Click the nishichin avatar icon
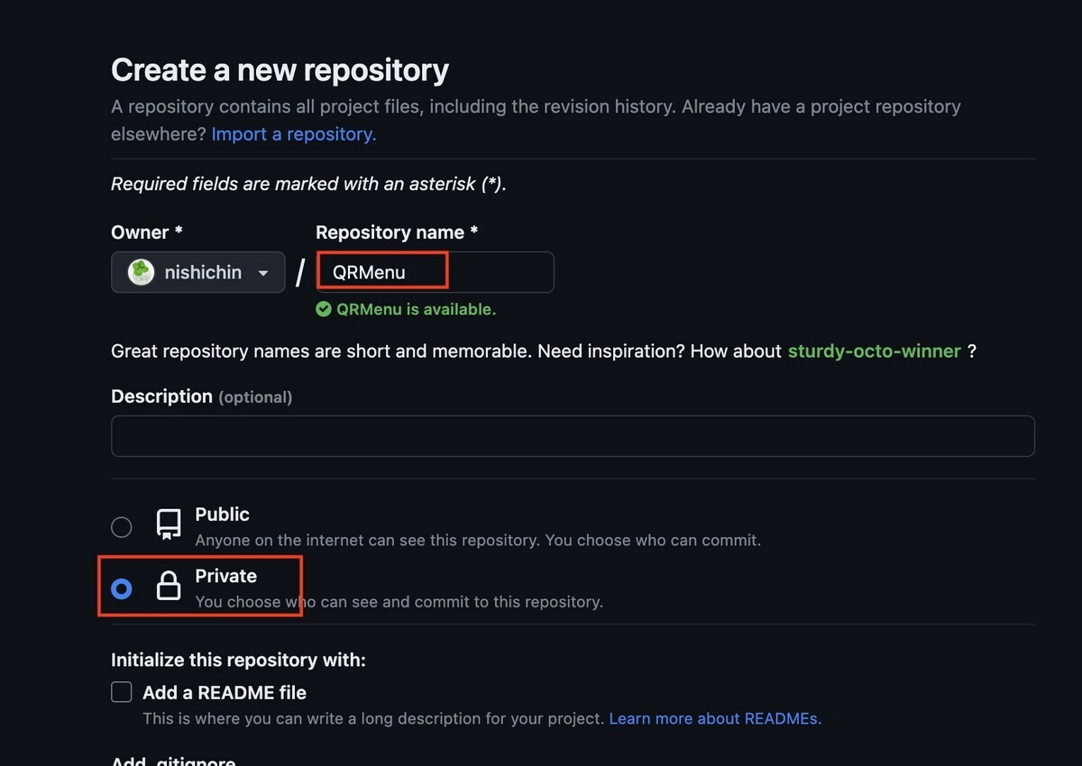The image size is (1082, 766). click(x=140, y=271)
